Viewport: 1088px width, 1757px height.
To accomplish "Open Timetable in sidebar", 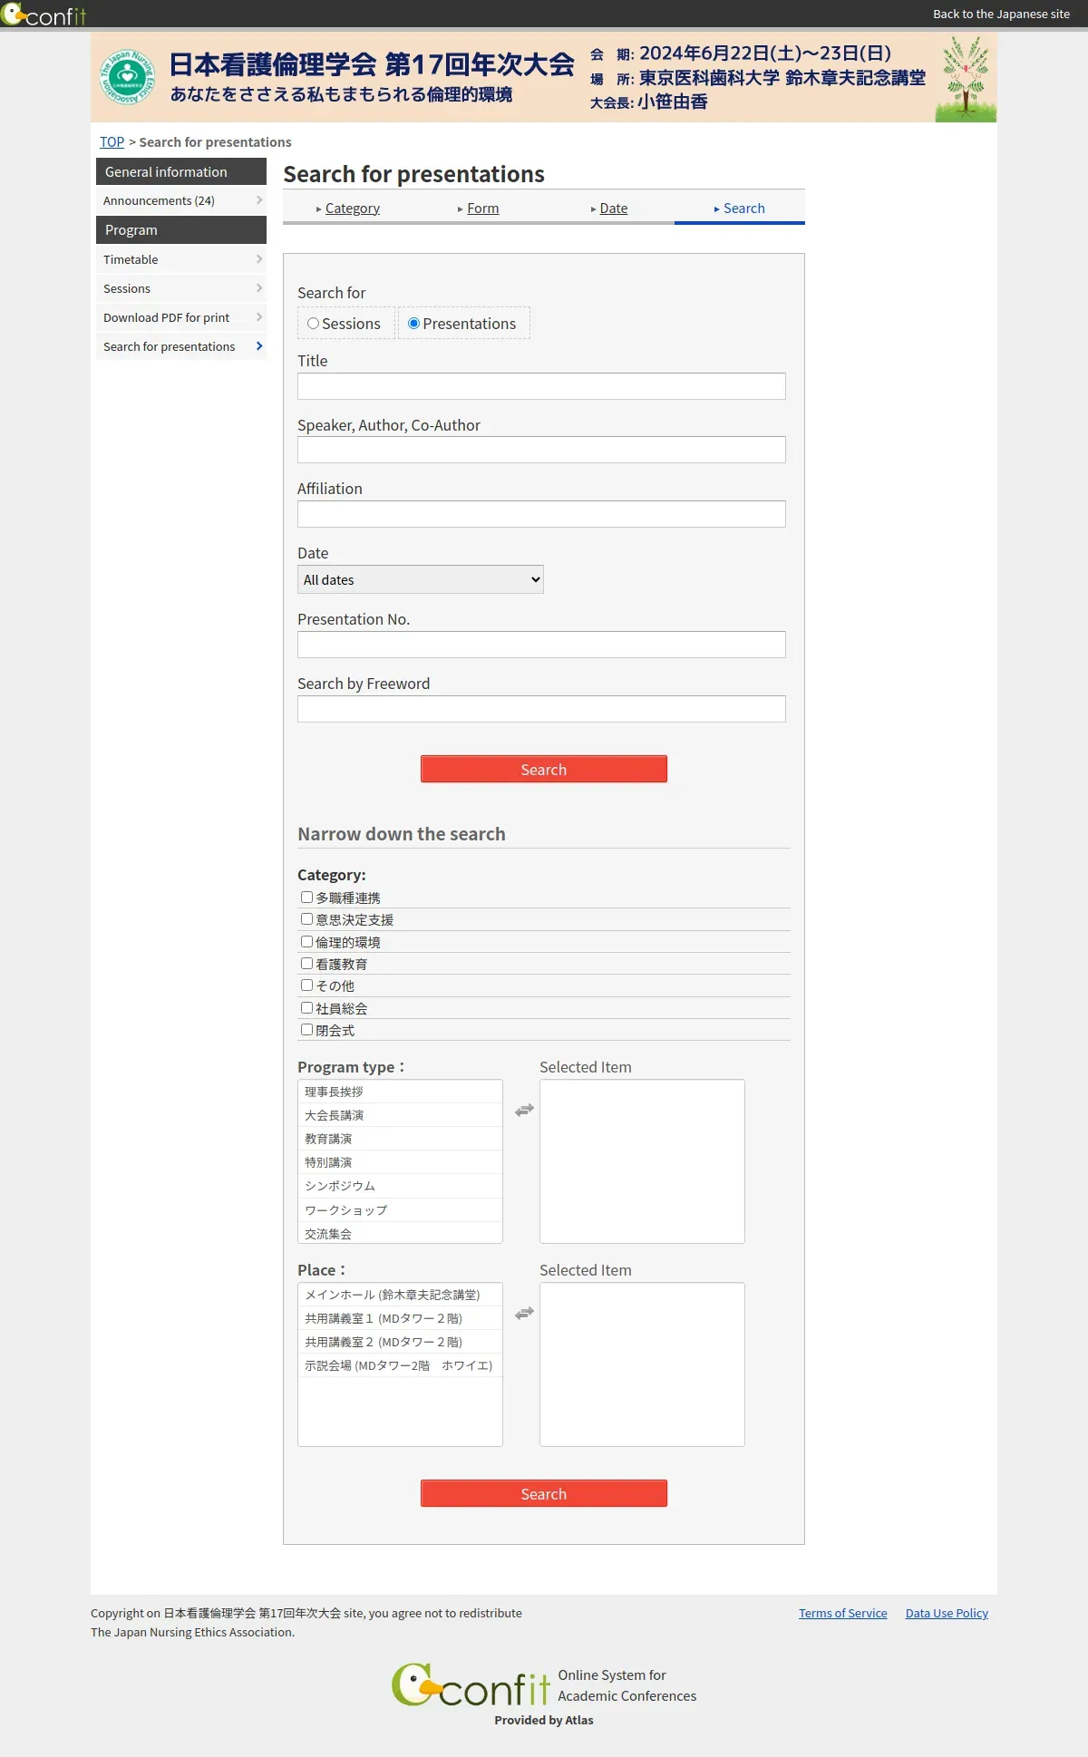I will click(x=181, y=259).
